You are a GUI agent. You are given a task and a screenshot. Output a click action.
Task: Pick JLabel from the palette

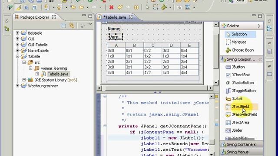[234, 99]
